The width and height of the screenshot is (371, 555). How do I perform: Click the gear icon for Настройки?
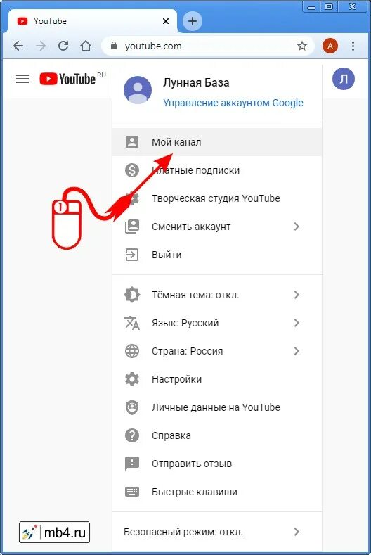click(132, 379)
